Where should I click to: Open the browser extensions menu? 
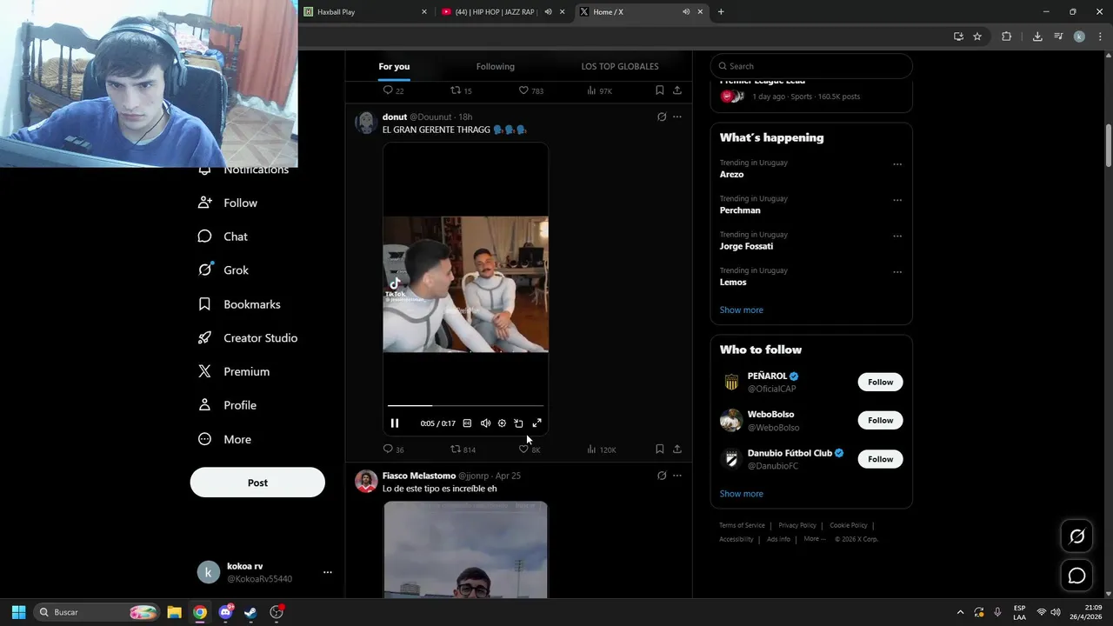1006,37
